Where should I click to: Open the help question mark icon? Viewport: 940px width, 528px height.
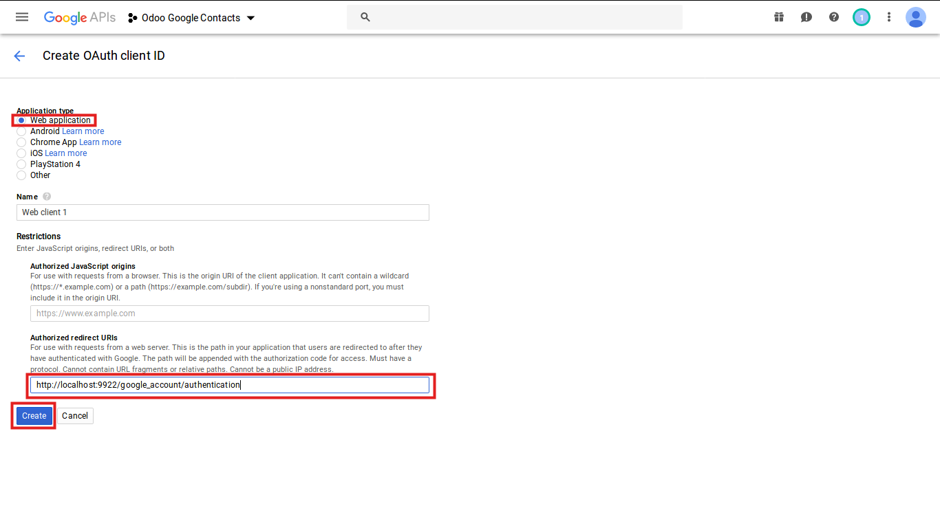pyautogui.click(x=834, y=17)
